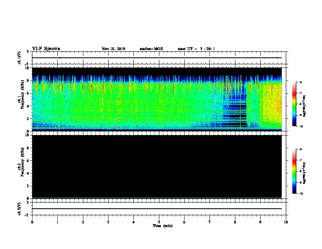322x249 pixels.
Task: Click the ch.3 voltage waveform trace
Action: (157, 209)
